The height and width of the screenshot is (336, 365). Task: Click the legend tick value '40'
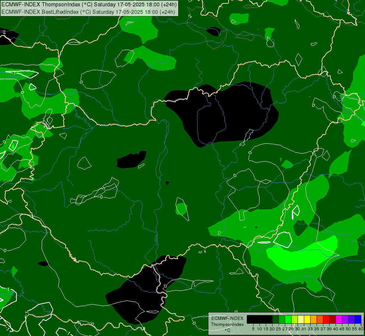336,329
